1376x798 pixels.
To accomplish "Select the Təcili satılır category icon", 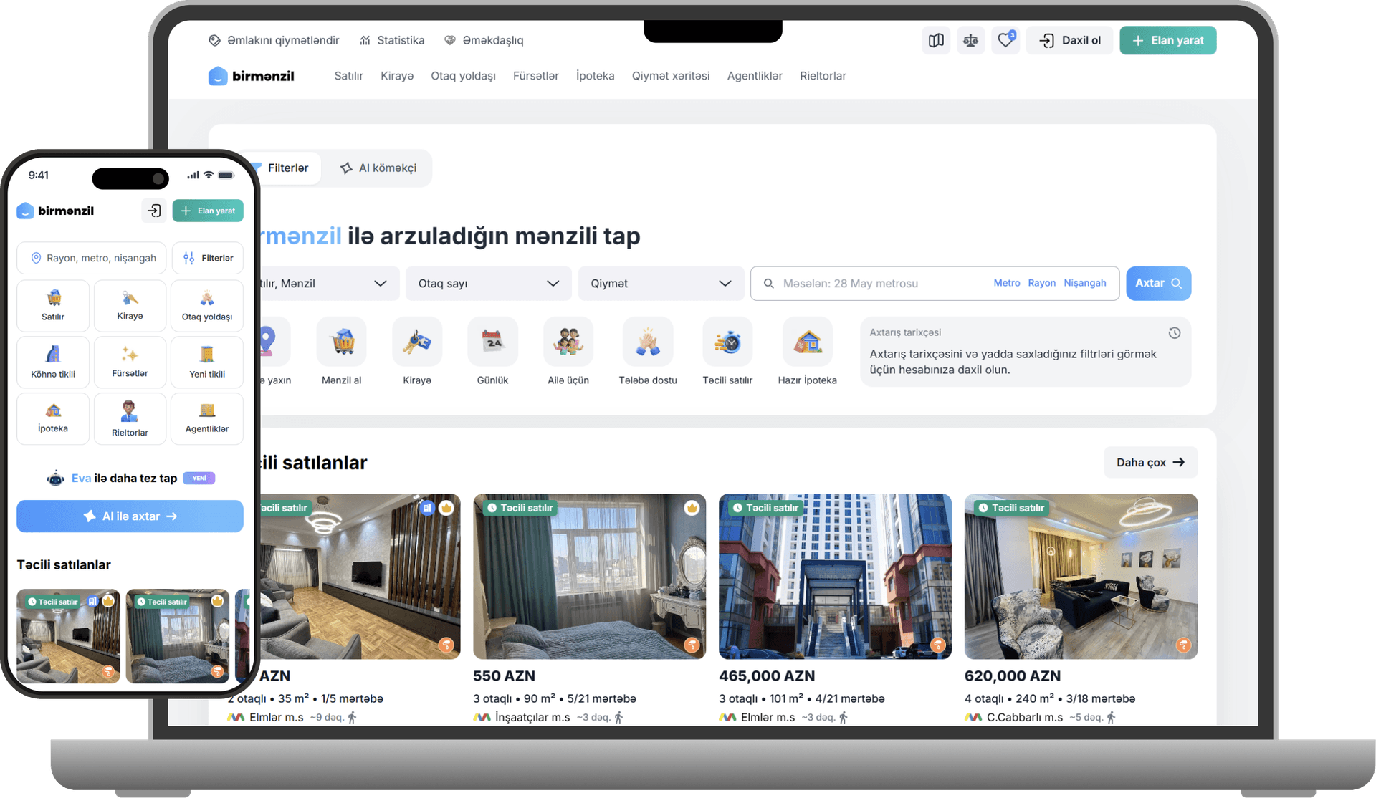I will 727,341.
